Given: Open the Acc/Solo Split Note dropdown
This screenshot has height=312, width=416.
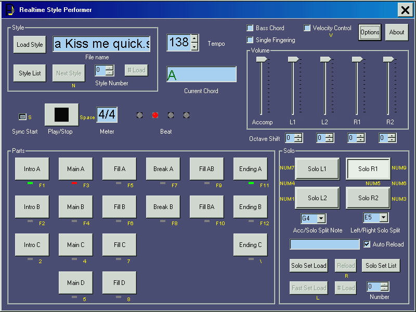Looking at the screenshot, I should click(x=321, y=218).
